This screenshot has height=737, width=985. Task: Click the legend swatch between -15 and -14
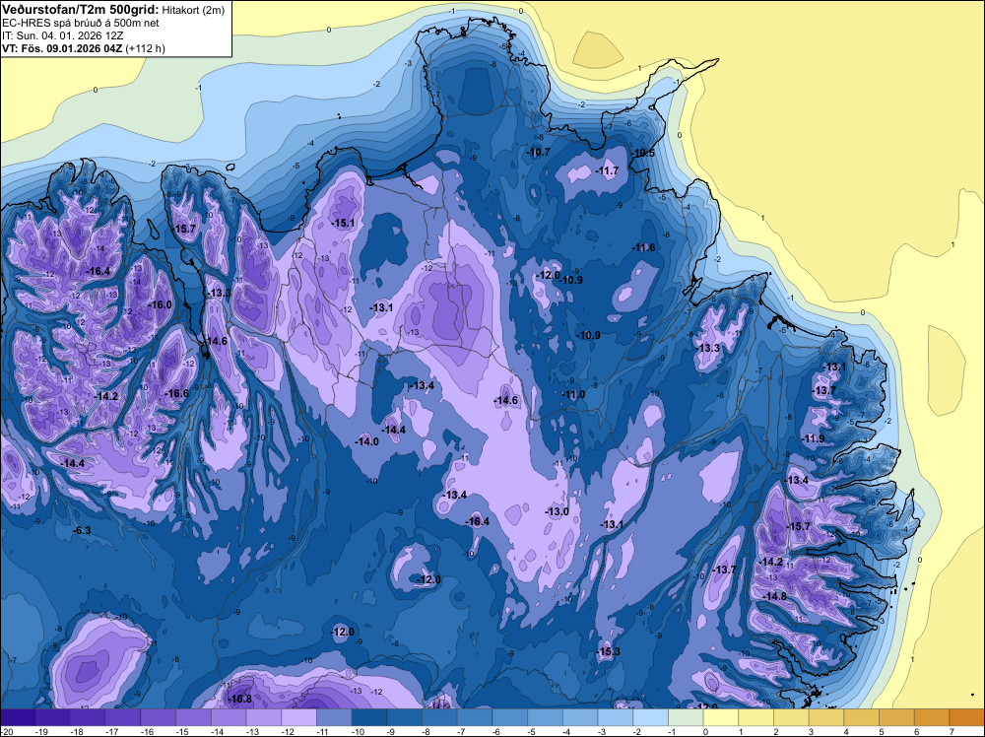193,717
